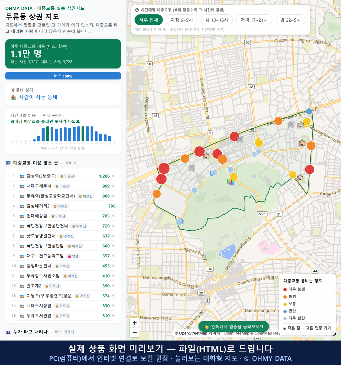
Task: Click the green bar for hour 8 in the chart
Action: [48, 134]
